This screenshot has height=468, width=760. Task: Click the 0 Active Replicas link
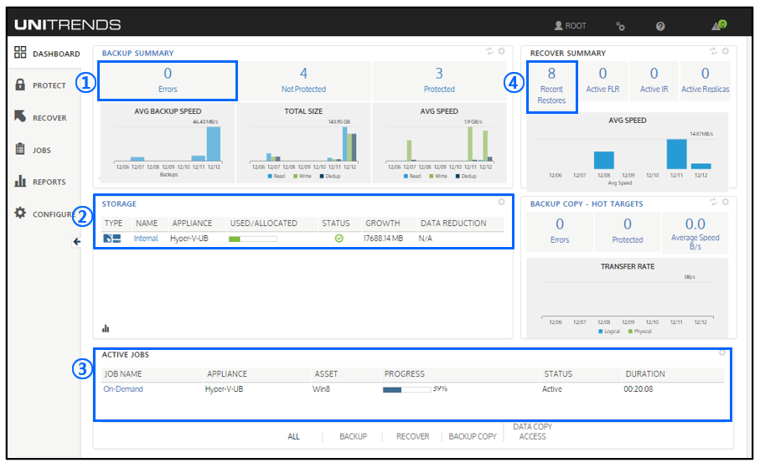pos(706,80)
